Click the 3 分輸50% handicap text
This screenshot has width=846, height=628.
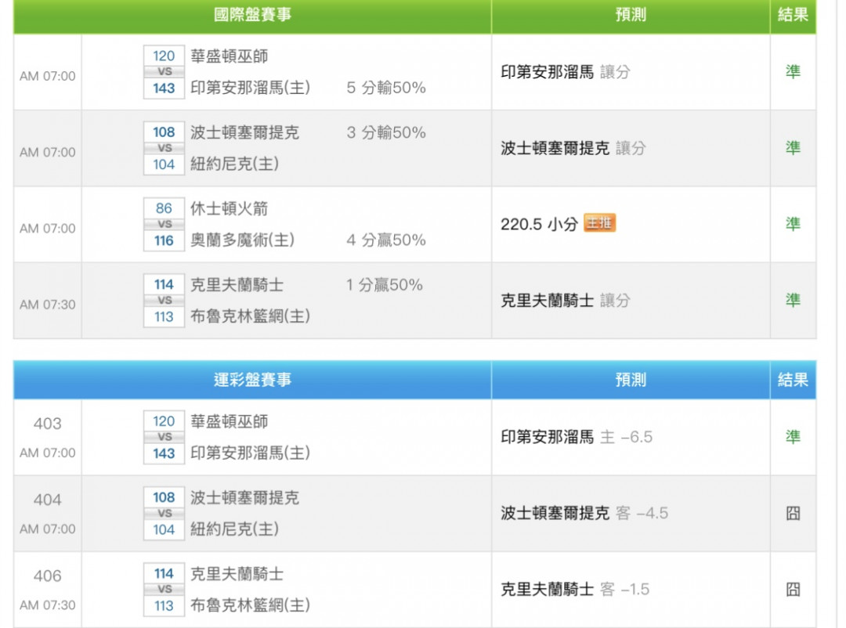click(386, 132)
